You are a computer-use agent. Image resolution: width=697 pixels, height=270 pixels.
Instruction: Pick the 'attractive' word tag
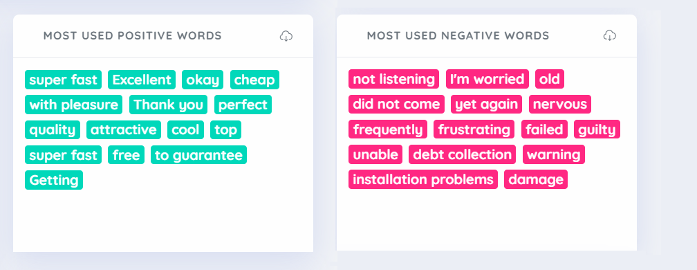(x=124, y=130)
